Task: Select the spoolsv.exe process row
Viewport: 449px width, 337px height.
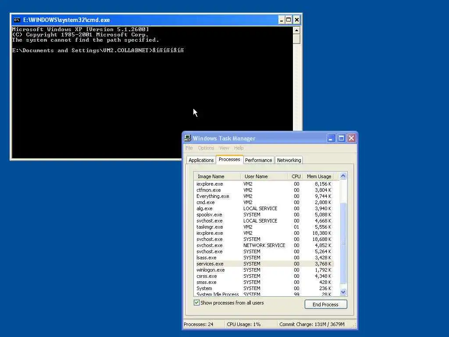Action: (264, 215)
